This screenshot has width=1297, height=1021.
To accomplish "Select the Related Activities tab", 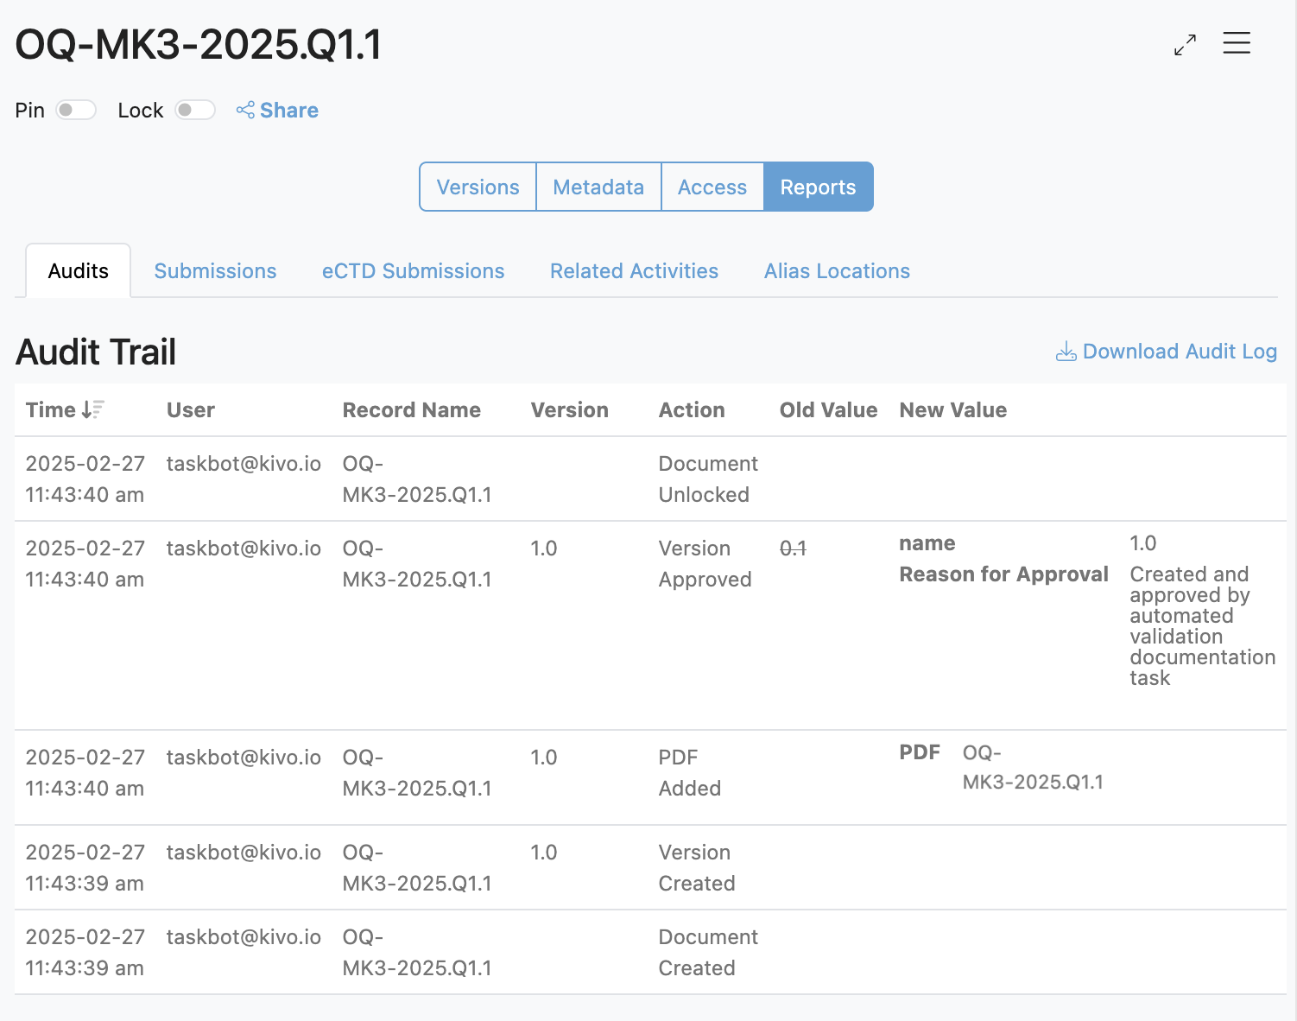I will click(x=634, y=270).
